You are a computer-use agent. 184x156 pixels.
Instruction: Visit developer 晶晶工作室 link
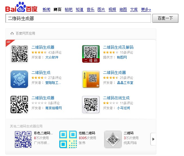coord(125,83)
